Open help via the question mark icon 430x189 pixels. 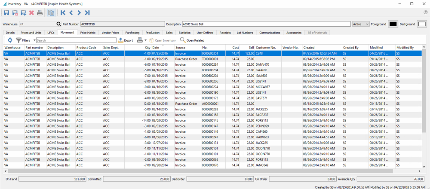(x=425, y=13)
